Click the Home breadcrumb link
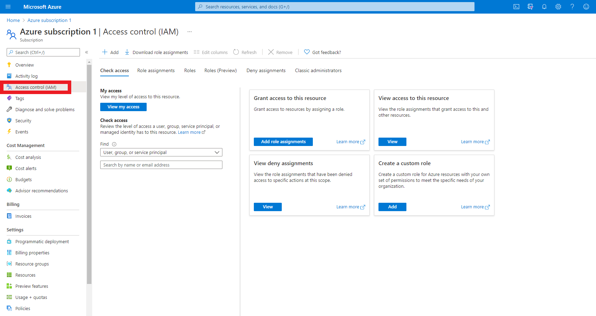This screenshot has height=316, width=596. (13, 21)
